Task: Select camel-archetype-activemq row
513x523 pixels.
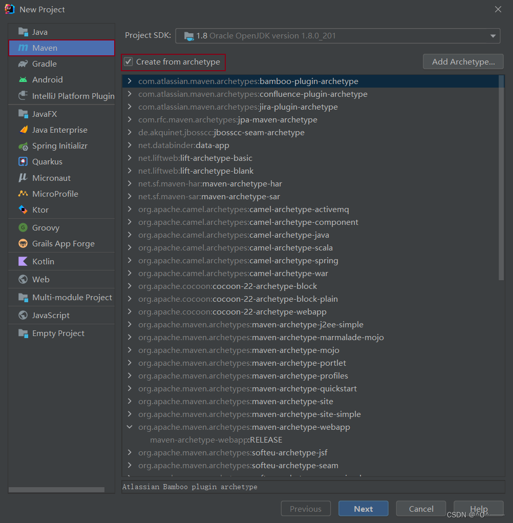Action: click(x=310, y=210)
